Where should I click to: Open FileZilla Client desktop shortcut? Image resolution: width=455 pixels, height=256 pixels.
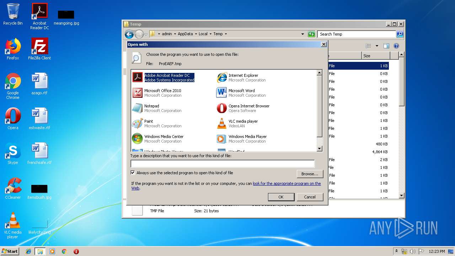(39, 49)
